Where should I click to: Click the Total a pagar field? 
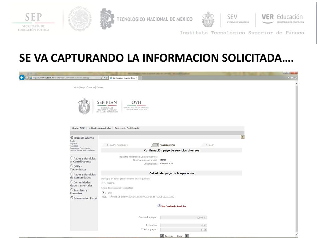tap(184, 230)
